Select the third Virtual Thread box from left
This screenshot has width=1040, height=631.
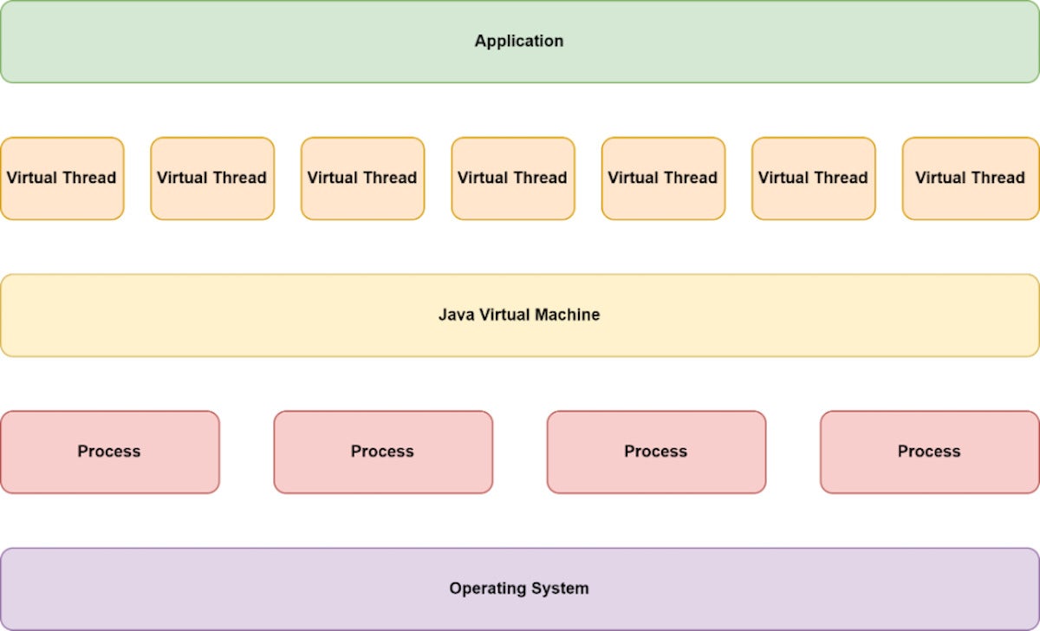click(363, 179)
